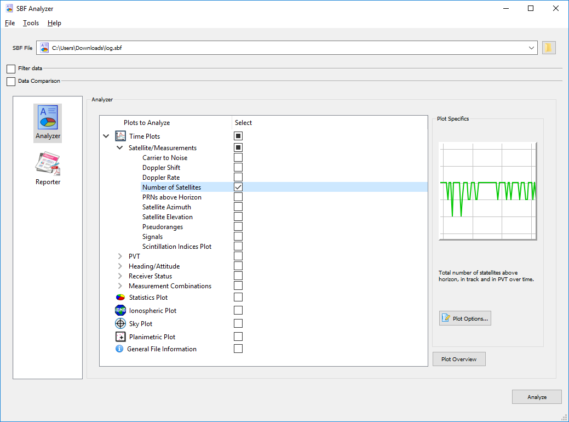The height and width of the screenshot is (422, 569).
Task: Switch to the Reporter mode icon
Action: tap(48, 168)
